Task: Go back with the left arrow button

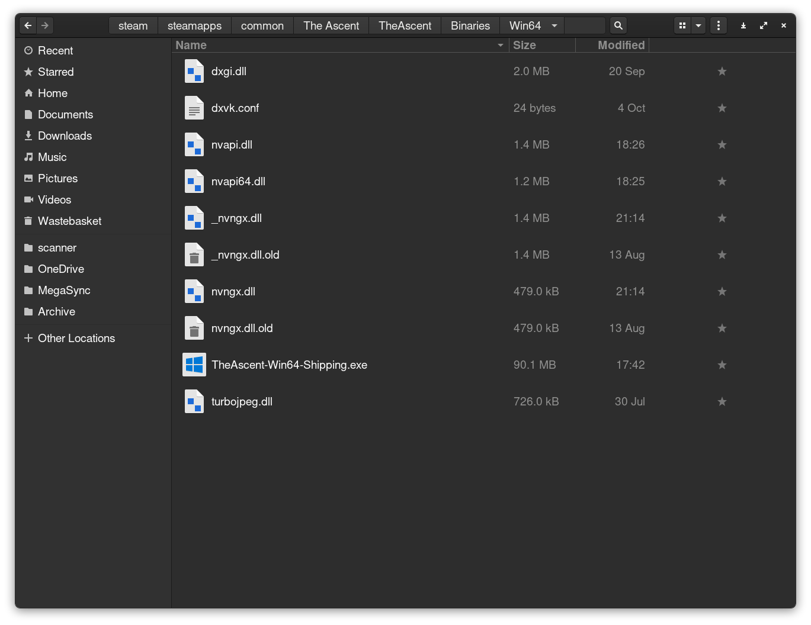Action: pos(28,25)
